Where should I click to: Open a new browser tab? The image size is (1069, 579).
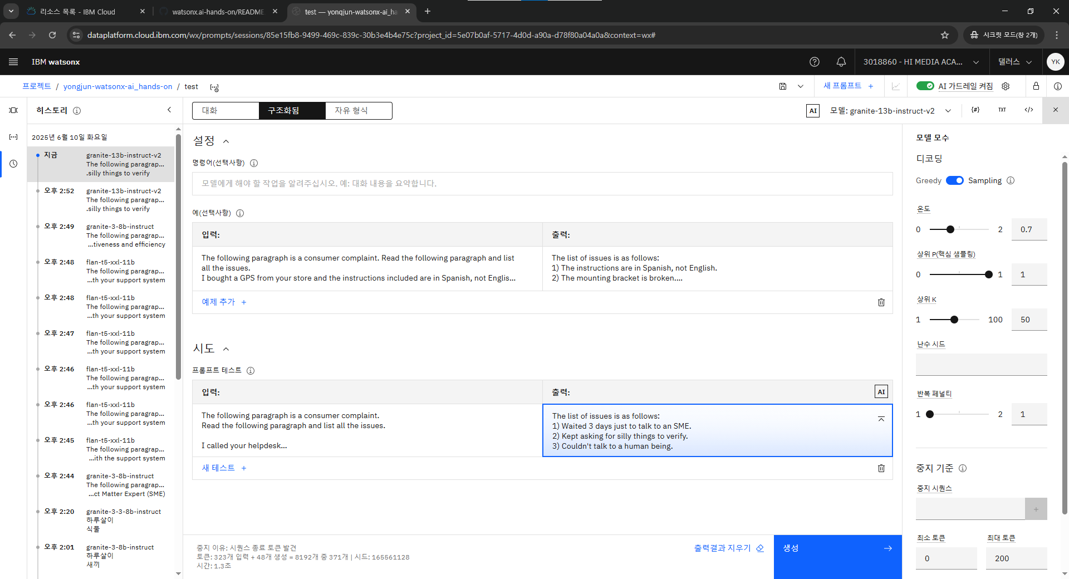pyautogui.click(x=428, y=11)
